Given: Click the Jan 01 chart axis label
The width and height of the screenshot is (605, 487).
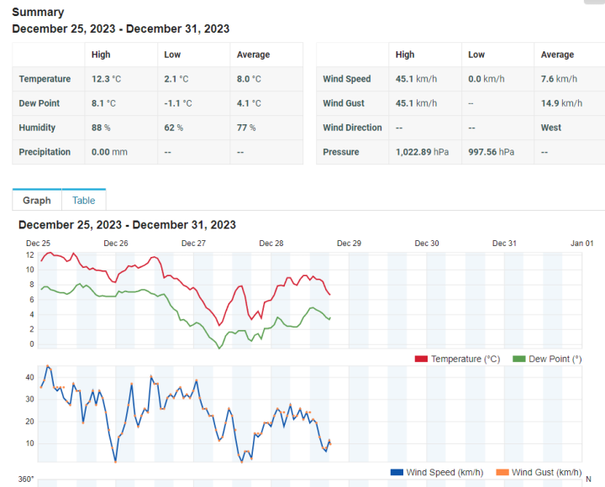Looking at the screenshot, I should click(x=582, y=243).
